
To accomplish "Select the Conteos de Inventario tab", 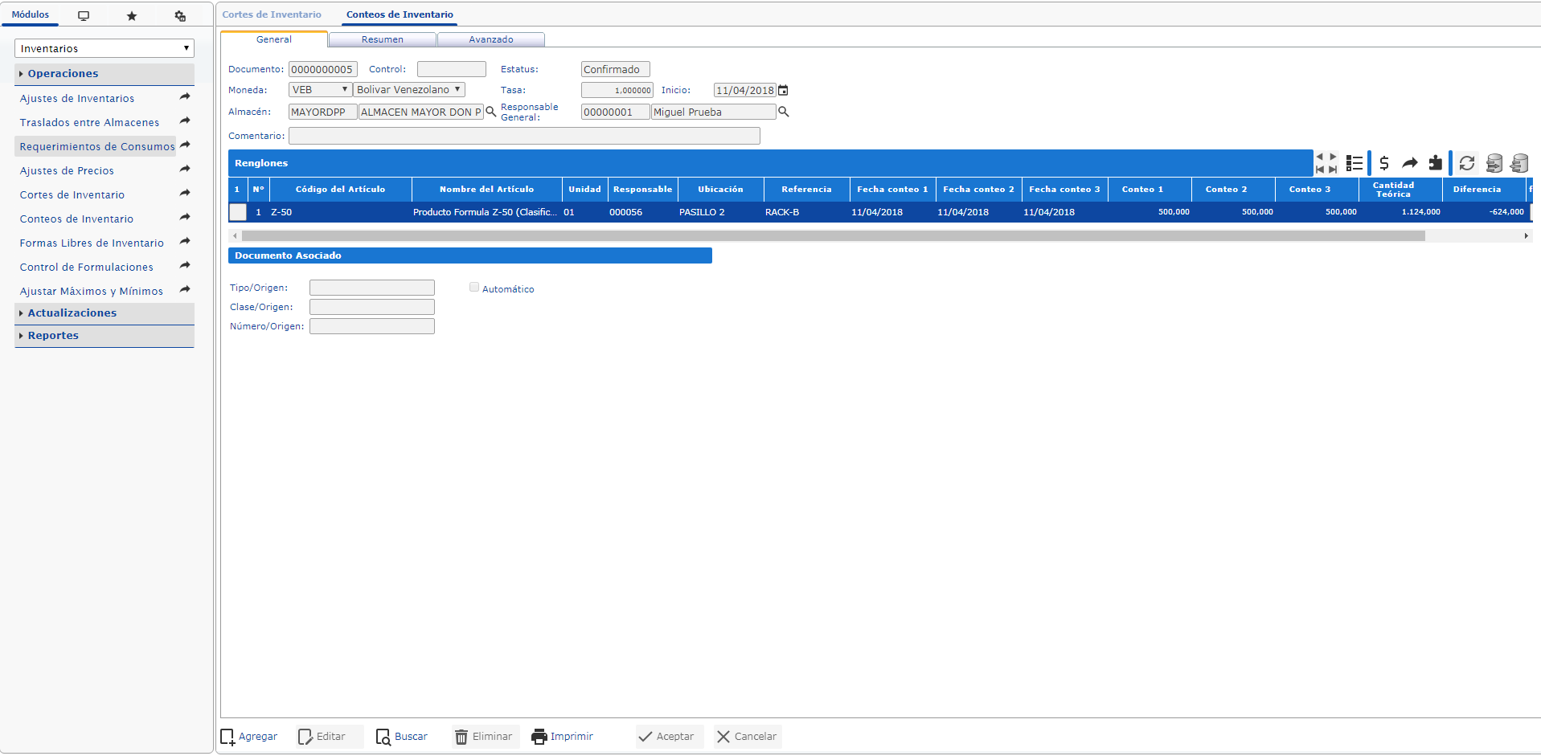I will (400, 14).
